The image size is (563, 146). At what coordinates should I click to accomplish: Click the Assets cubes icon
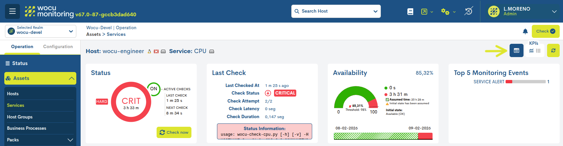click(8, 78)
